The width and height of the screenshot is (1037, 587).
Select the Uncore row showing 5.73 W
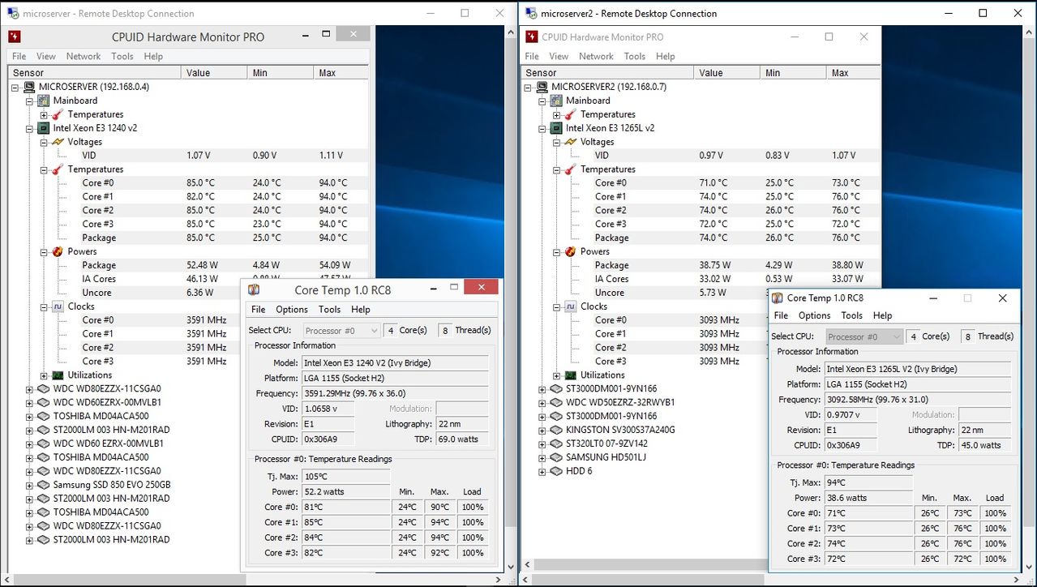(700, 293)
